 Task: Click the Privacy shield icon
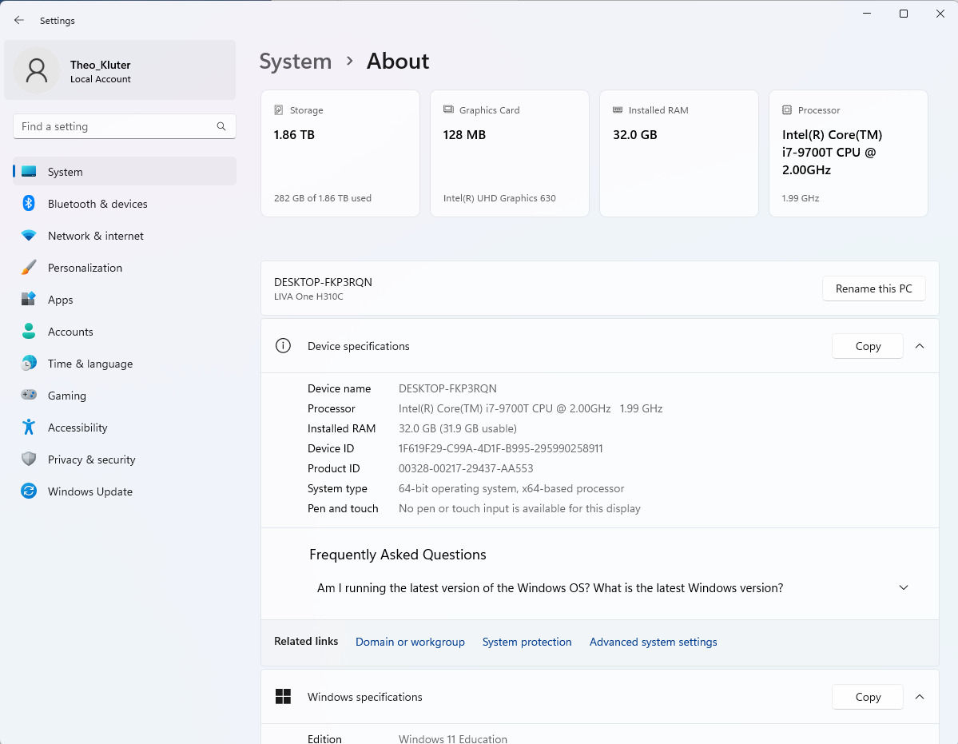[29, 459]
